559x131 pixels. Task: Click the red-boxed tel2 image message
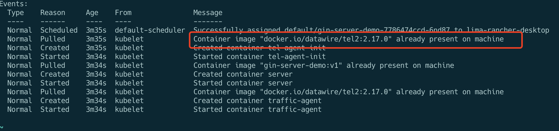[348, 39]
